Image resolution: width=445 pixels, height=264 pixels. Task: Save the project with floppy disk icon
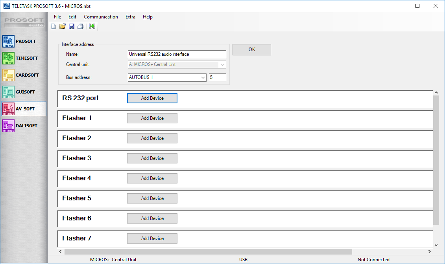tap(71, 26)
